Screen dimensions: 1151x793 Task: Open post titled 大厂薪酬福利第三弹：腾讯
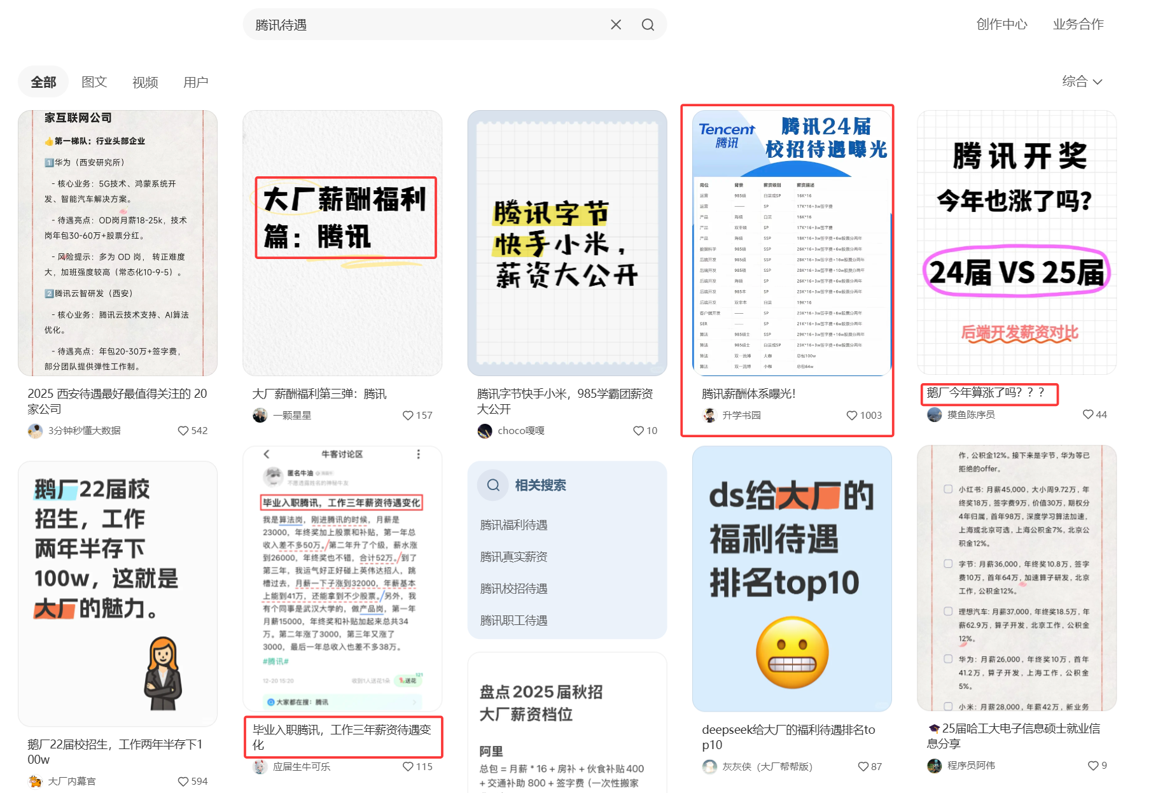[319, 394]
